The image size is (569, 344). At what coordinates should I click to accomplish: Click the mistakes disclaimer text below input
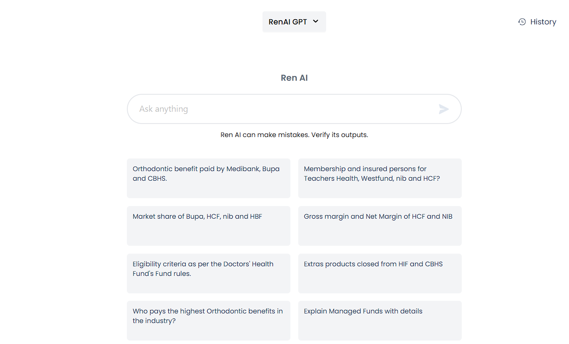pos(294,134)
